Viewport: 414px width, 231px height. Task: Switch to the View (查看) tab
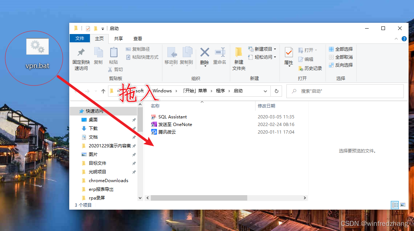tap(137, 38)
